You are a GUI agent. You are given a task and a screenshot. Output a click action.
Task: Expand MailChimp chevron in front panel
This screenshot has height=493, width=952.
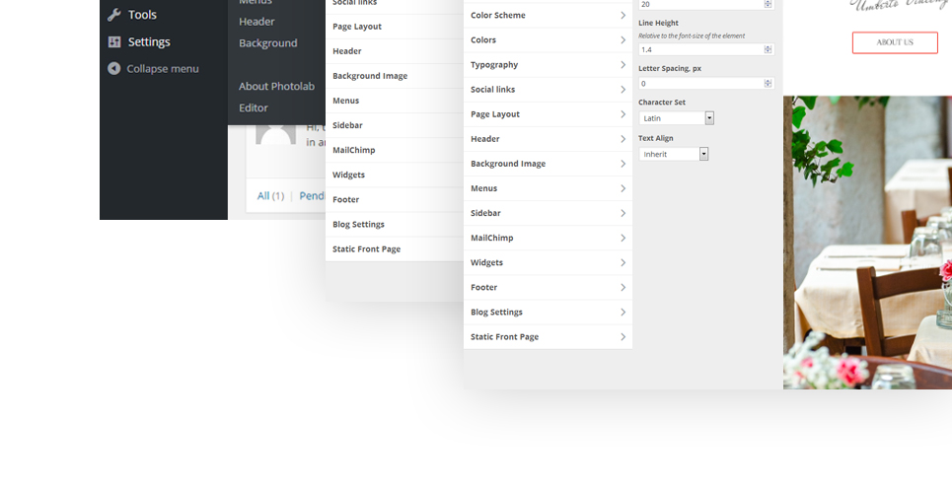[622, 238]
